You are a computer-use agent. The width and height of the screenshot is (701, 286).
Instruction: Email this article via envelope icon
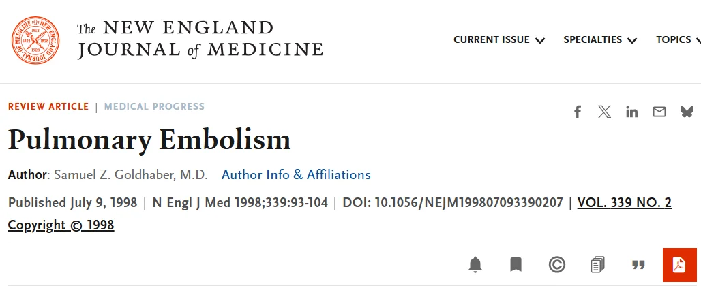coord(659,112)
